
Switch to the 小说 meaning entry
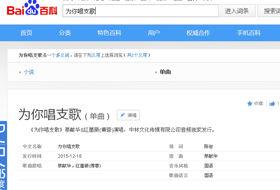point(29,72)
